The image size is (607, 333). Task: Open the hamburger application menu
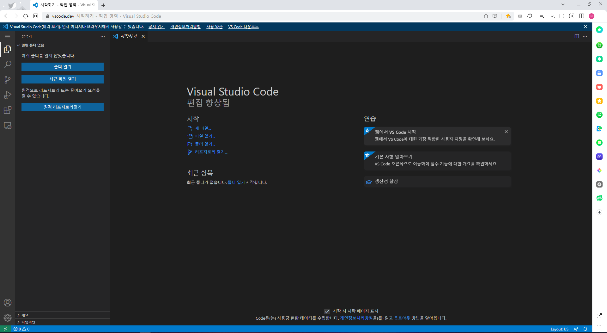tap(8, 36)
